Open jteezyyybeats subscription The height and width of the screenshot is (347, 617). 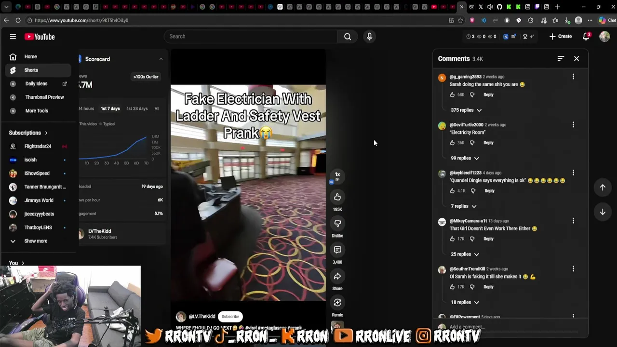39,214
